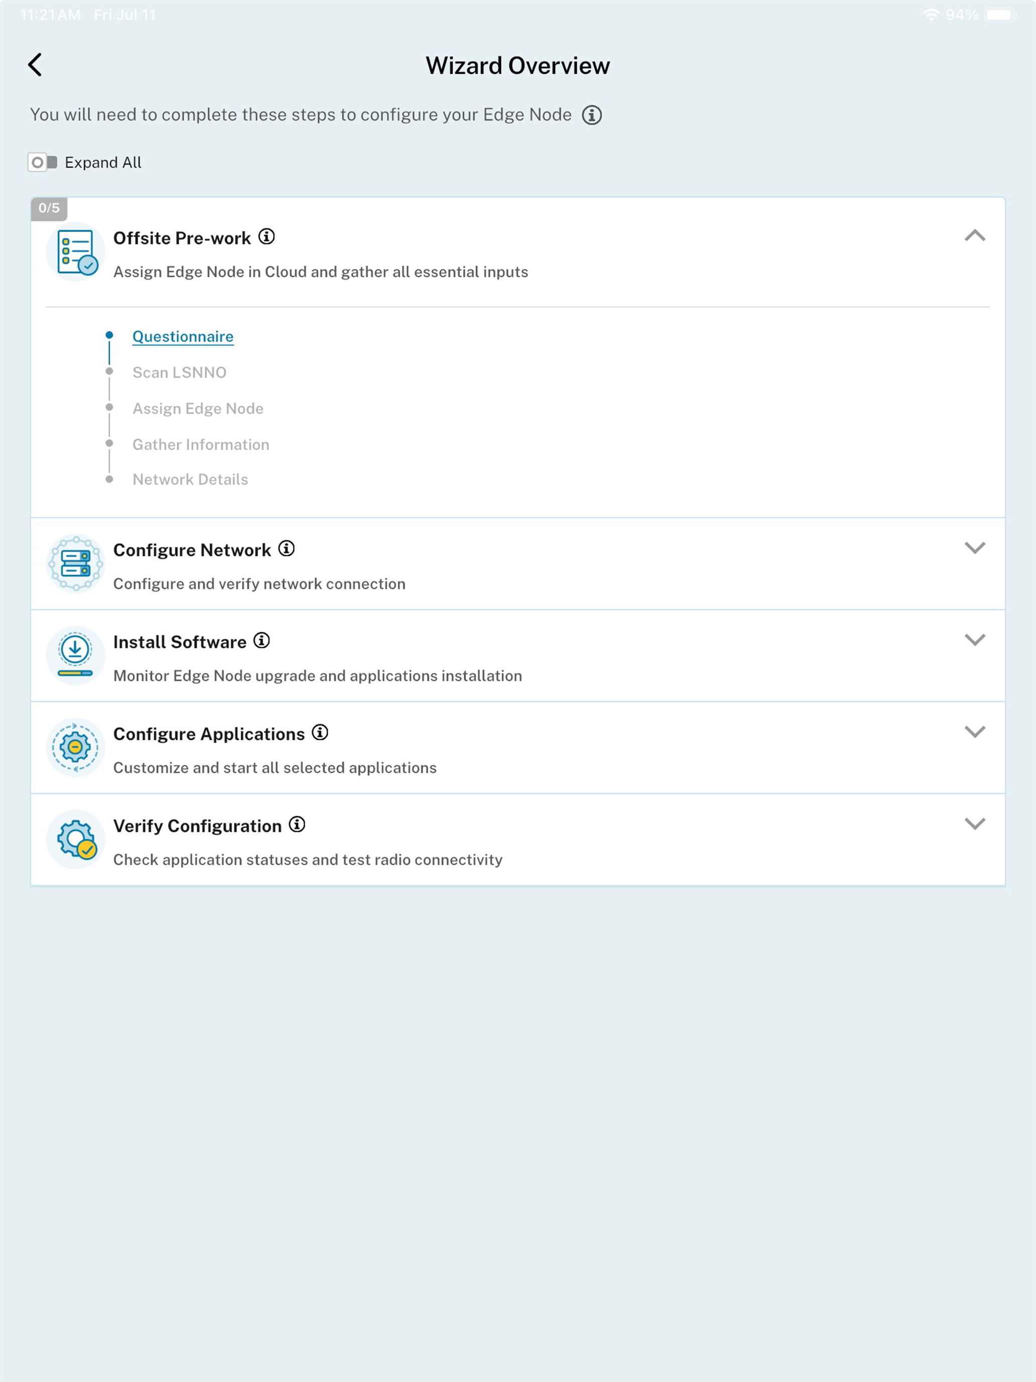Show info for Configure Applications
1036x1382 pixels.
[320, 732]
